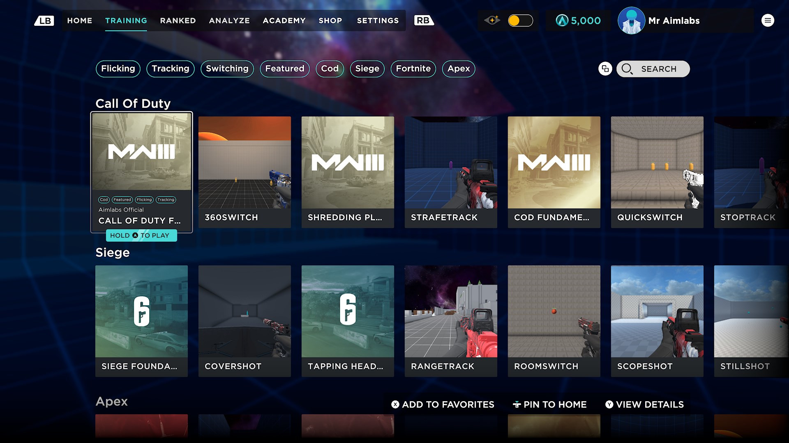789x443 pixels.
Task: Toggle the Cod filter pill
Action: coord(330,69)
